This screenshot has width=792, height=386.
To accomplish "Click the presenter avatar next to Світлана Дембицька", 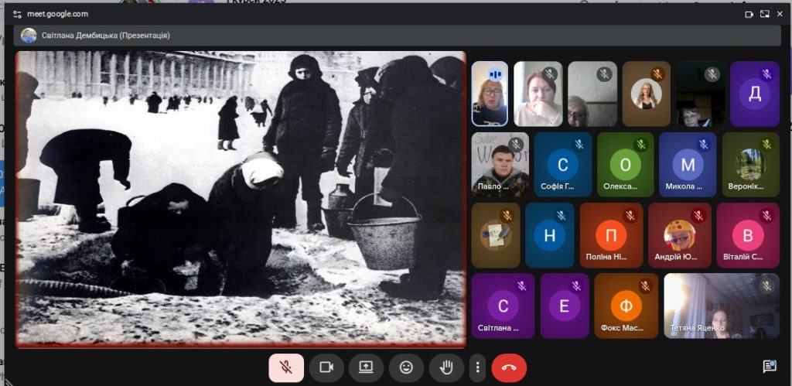I will click(29, 36).
